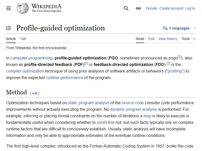Edit the Method section
This screenshot has width=202, height=151.
(35, 93)
